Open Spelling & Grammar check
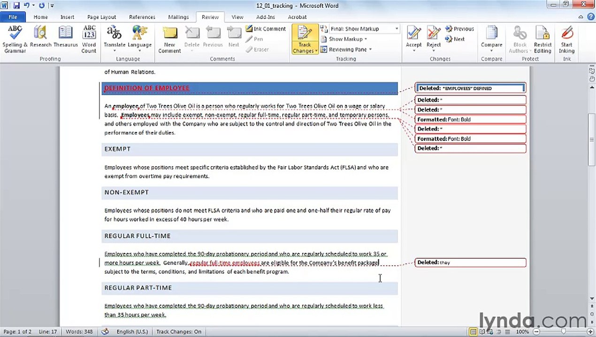This screenshot has width=596, height=337. (15, 39)
